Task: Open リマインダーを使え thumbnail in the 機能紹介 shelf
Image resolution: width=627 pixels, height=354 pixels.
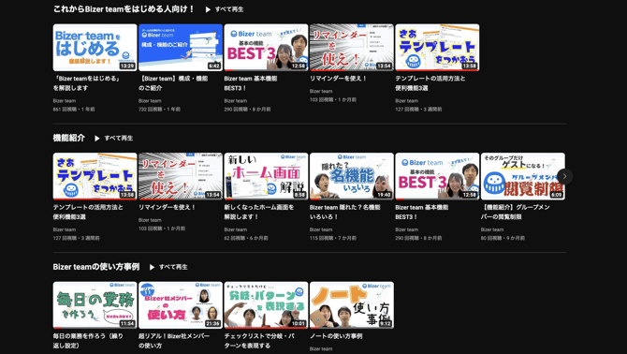Action: 181,176
